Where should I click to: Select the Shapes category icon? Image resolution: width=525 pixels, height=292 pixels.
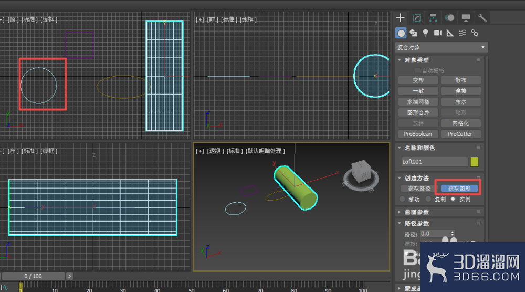pyautogui.click(x=414, y=33)
